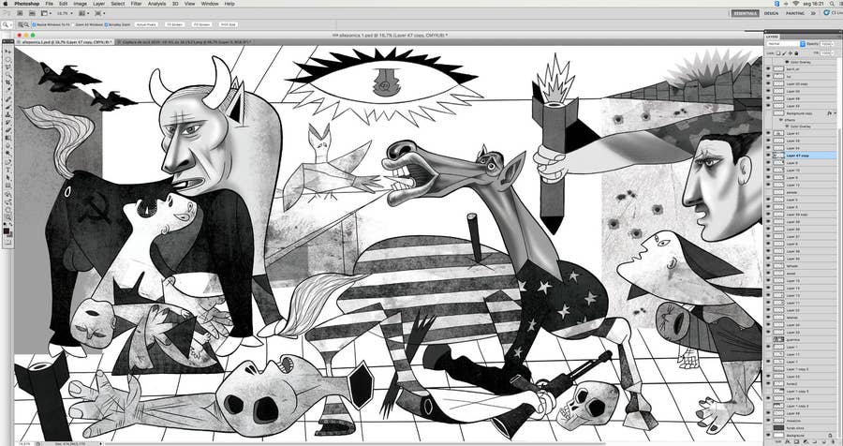Click the lock all icon in Layers panel
The height and width of the screenshot is (446, 843).
click(796, 53)
